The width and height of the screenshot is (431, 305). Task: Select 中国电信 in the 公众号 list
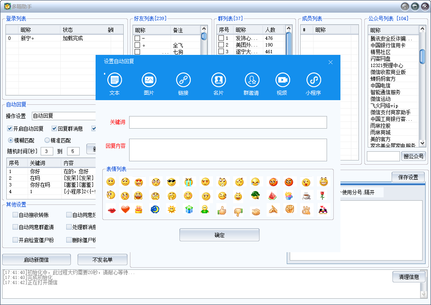(380, 85)
